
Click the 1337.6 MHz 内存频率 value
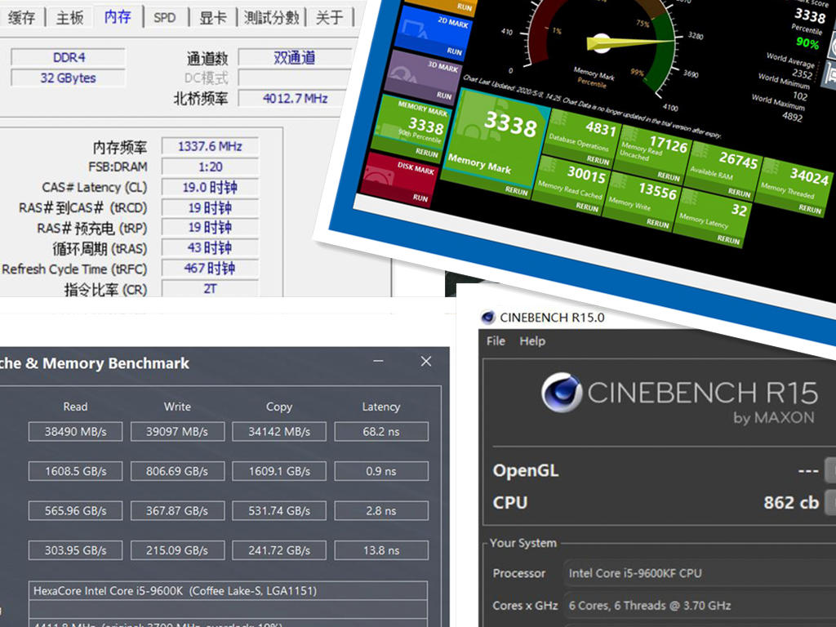click(210, 146)
